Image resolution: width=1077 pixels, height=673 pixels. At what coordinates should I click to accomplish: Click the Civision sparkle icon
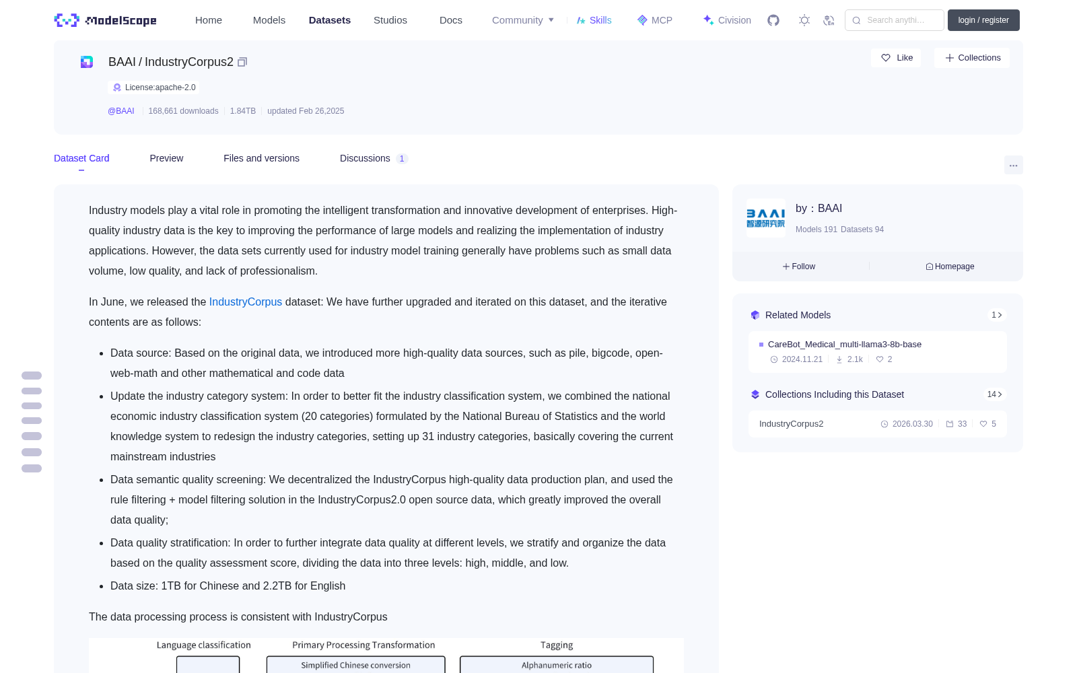[x=708, y=20]
